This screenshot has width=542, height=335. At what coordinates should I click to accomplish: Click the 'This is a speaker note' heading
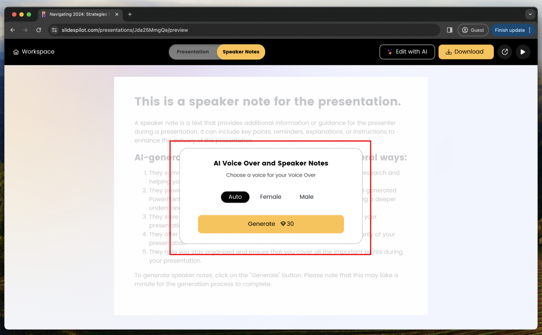pyautogui.click(x=267, y=101)
